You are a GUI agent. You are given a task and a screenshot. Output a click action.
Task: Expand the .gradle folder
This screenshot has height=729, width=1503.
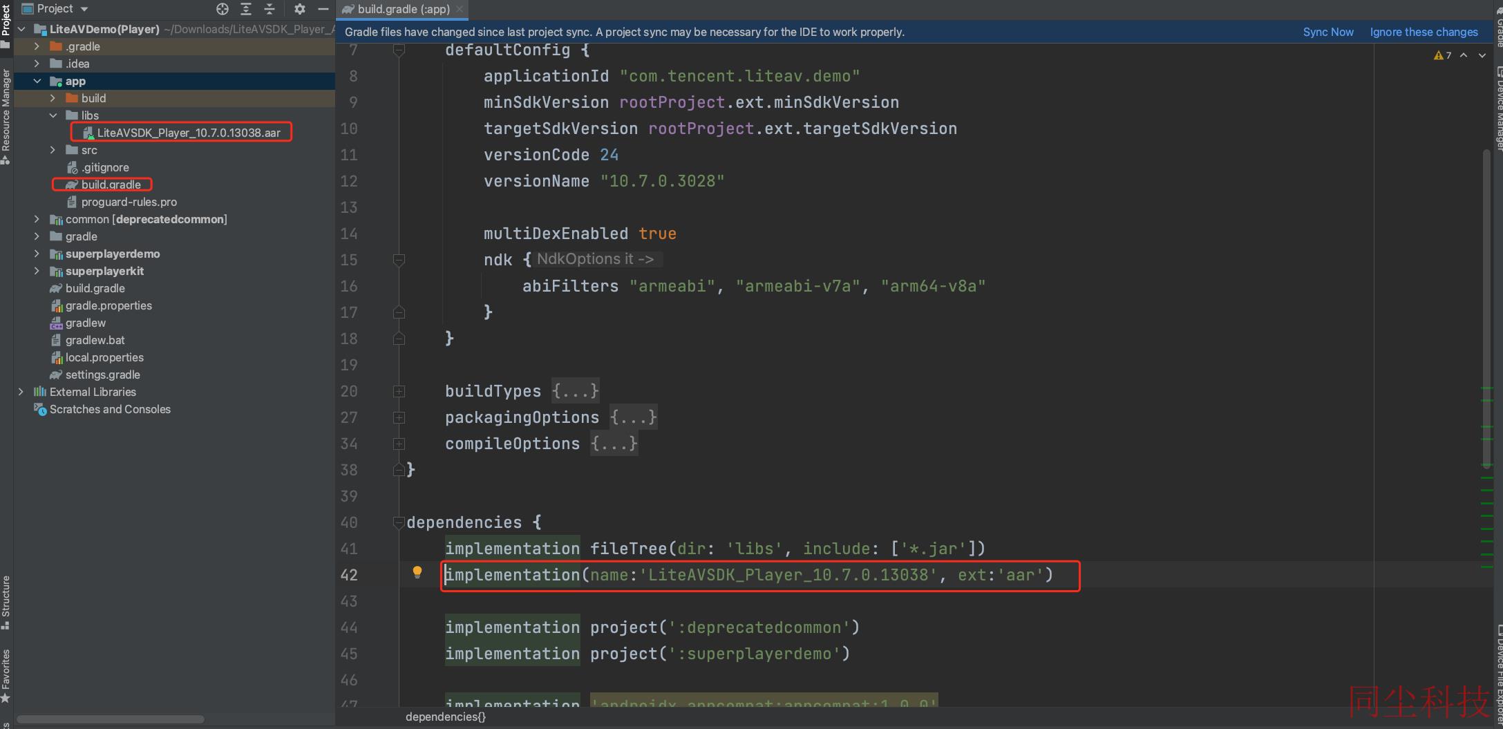[x=37, y=46]
